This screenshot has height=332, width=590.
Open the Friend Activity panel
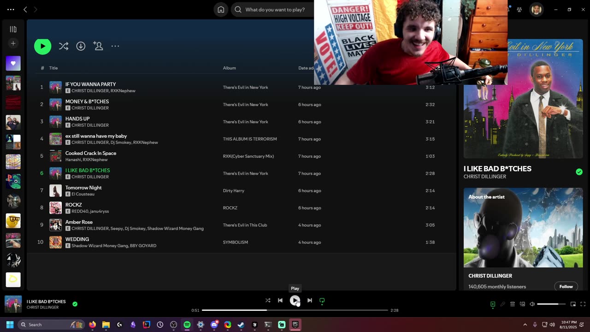(519, 10)
